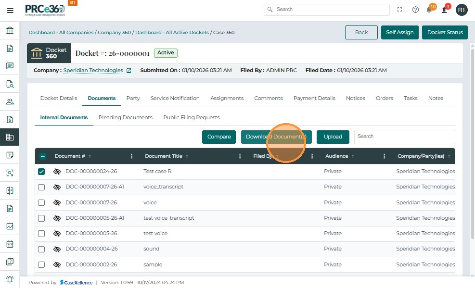Open the calendar icon in sidebar
This screenshot has height=288, width=475.
10,244
